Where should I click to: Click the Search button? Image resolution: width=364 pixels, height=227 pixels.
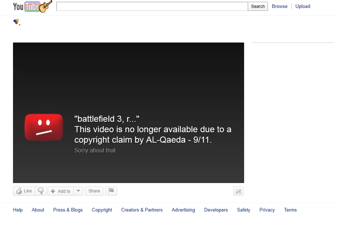[x=258, y=6]
